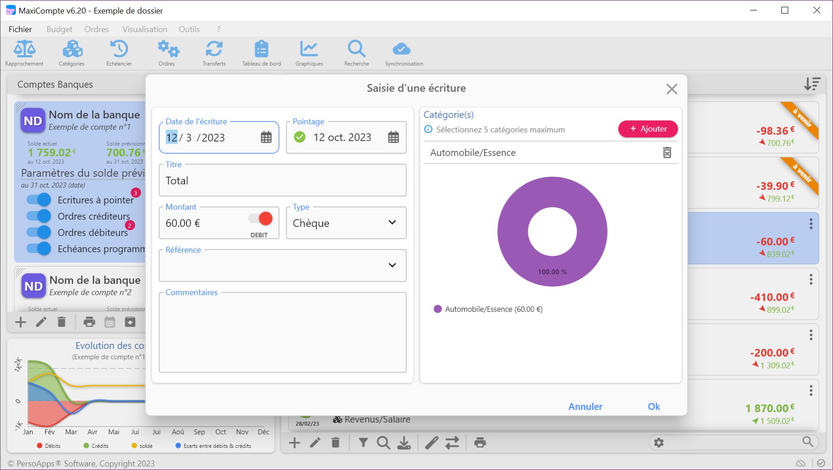Toggle the Crédits legend in the evolution chart
The image size is (833, 470).
point(96,446)
